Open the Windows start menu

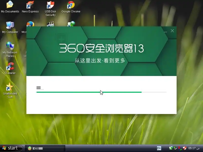tap(11, 148)
